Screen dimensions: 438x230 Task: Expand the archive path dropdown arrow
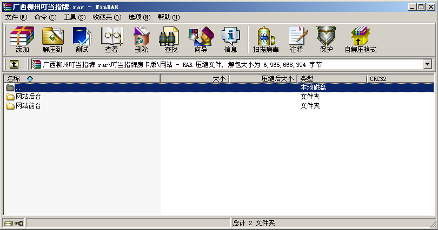428,64
